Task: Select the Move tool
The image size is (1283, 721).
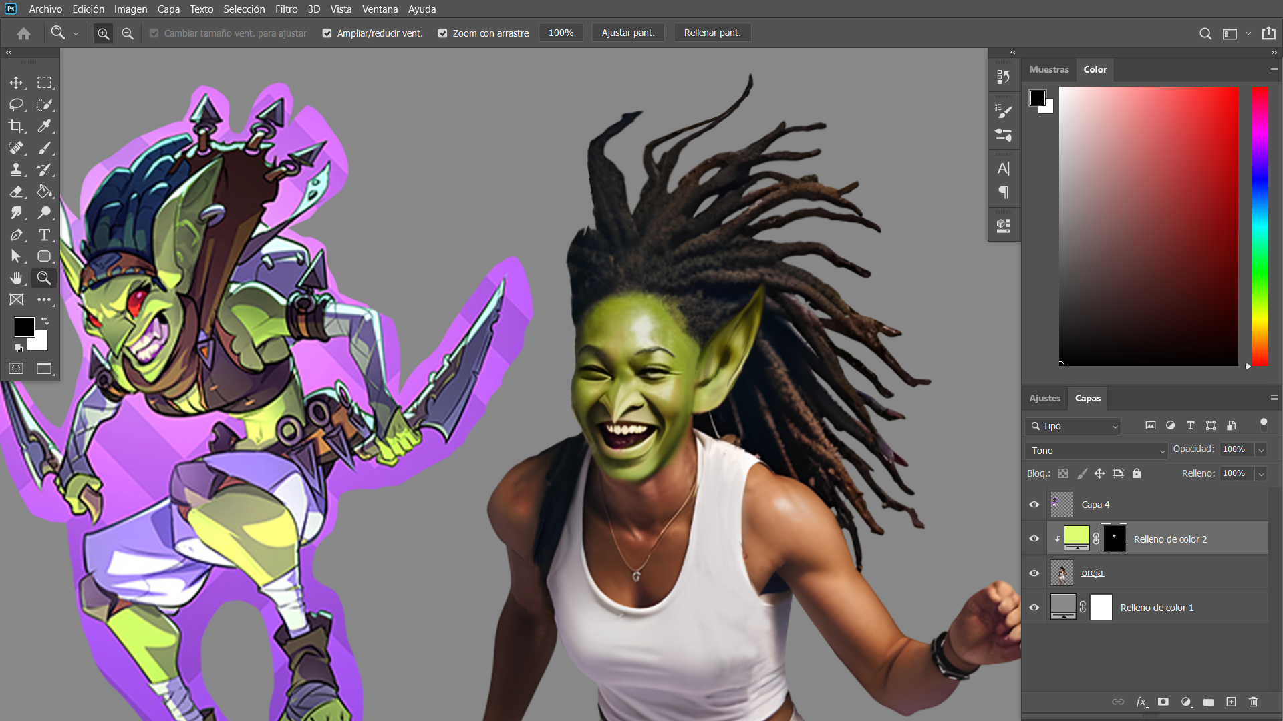Action: coord(16,83)
